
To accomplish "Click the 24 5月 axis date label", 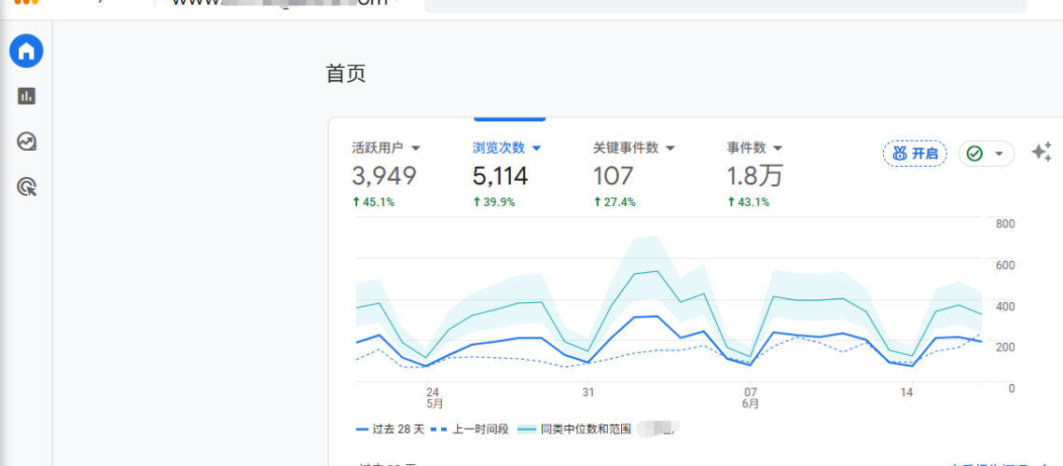I will coord(434,398).
